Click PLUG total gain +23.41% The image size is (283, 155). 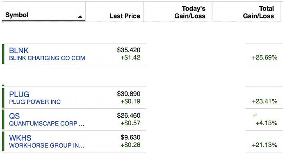pos(265,101)
